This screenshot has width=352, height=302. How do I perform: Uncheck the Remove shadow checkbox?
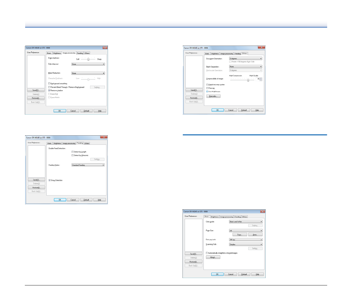pyautogui.click(x=49, y=91)
